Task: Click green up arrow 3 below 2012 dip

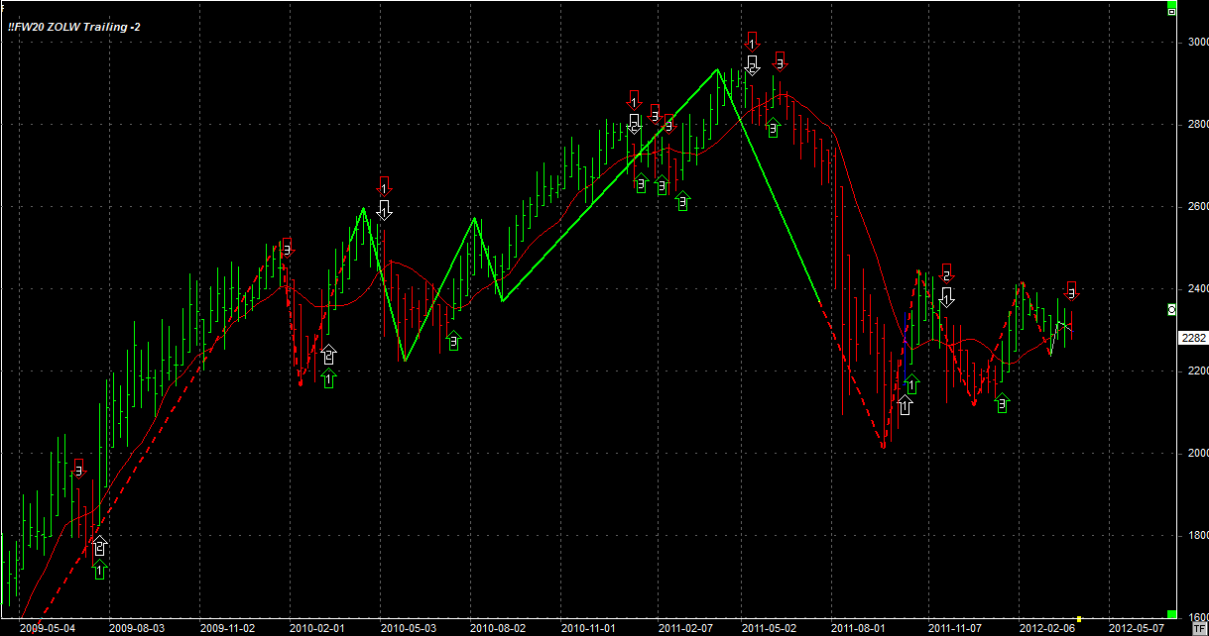Action: point(1002,402)
